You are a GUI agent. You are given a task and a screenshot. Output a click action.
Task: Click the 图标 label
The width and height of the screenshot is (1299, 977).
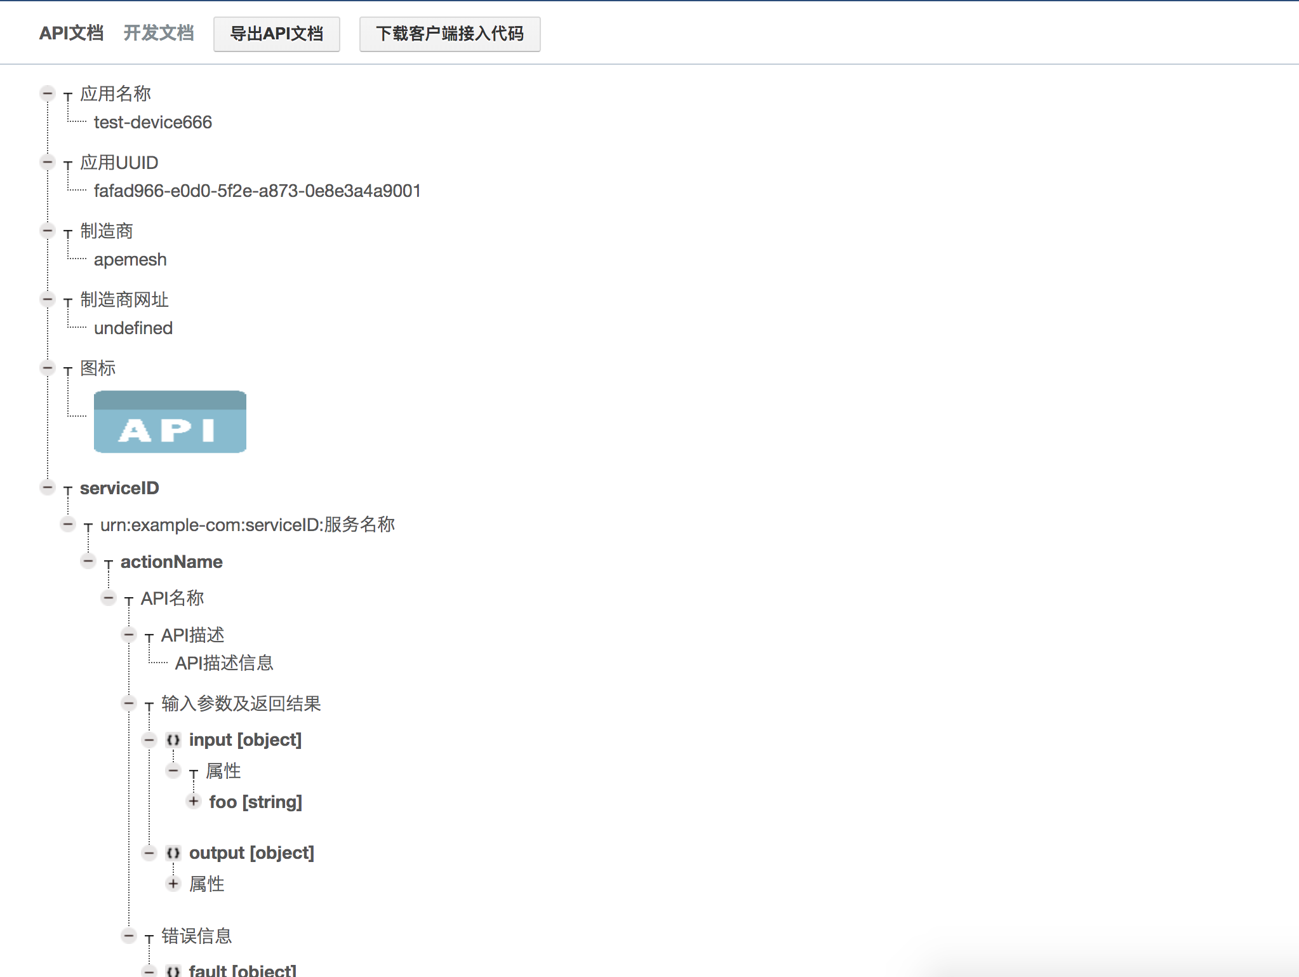98,368
